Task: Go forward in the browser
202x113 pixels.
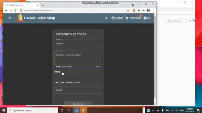Action: 11,10
